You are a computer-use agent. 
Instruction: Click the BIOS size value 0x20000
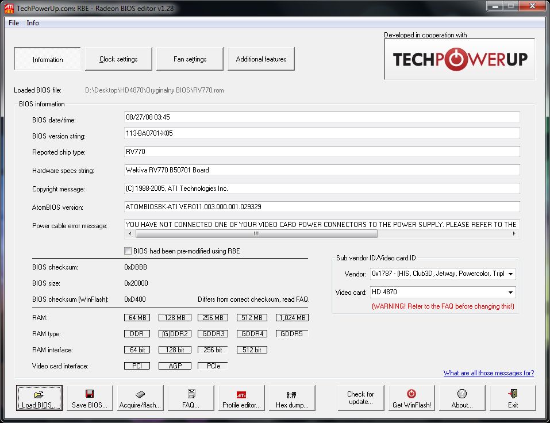click(136, 283)
